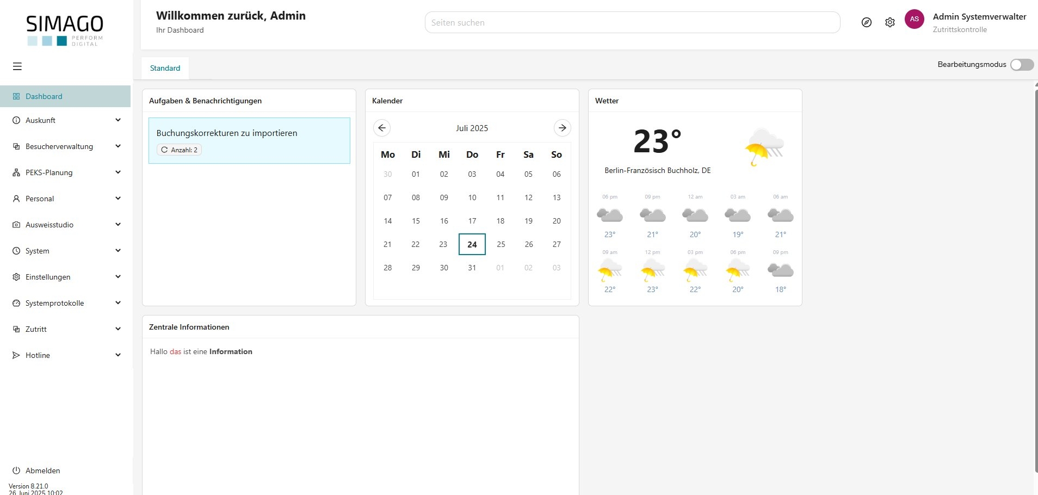Click the Auskunft info icon
Image resolution: width=1038 pixels, height=495 pixels.
(x=16, y=120)
